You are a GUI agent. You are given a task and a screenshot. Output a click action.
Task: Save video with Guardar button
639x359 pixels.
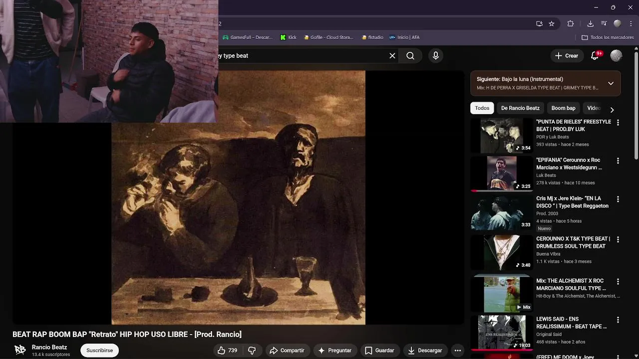coord(380,351)
